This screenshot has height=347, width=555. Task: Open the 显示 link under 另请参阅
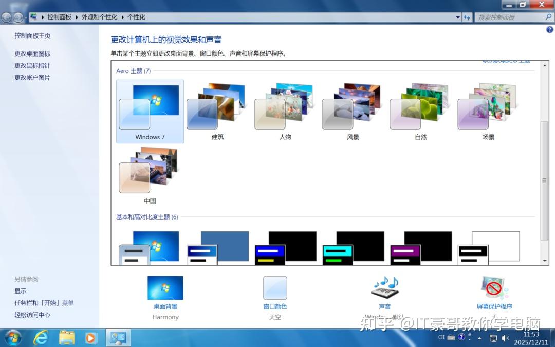coord(21,291)
